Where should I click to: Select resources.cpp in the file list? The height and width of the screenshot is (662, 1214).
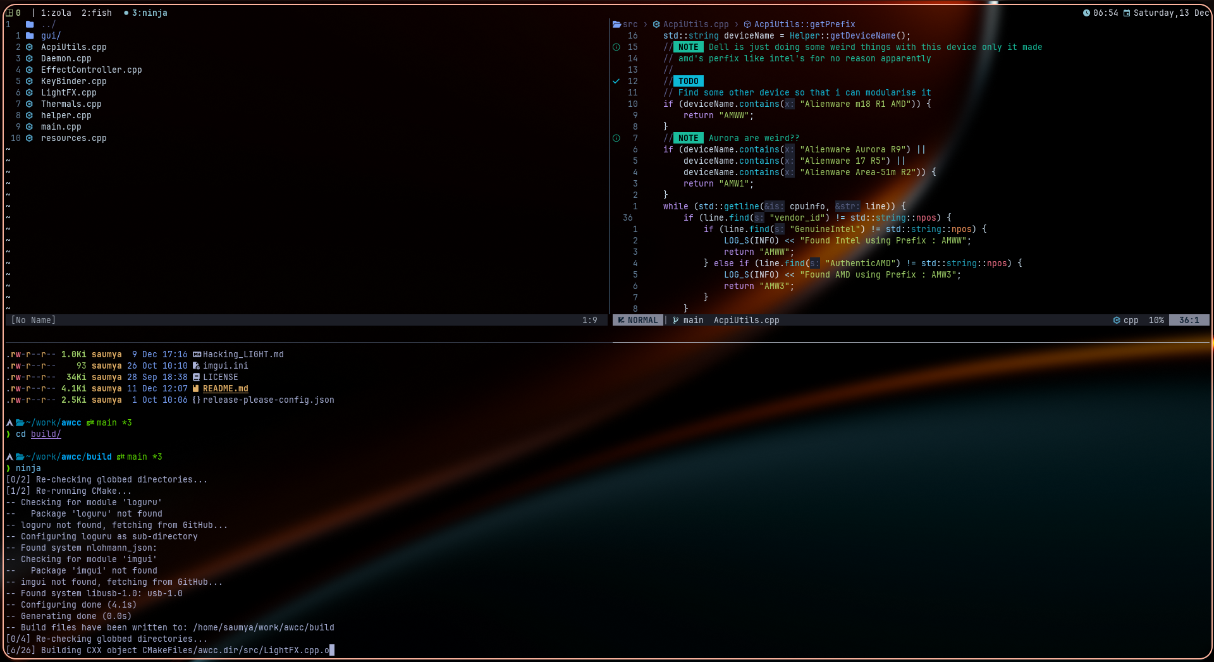tap(74, 138)
